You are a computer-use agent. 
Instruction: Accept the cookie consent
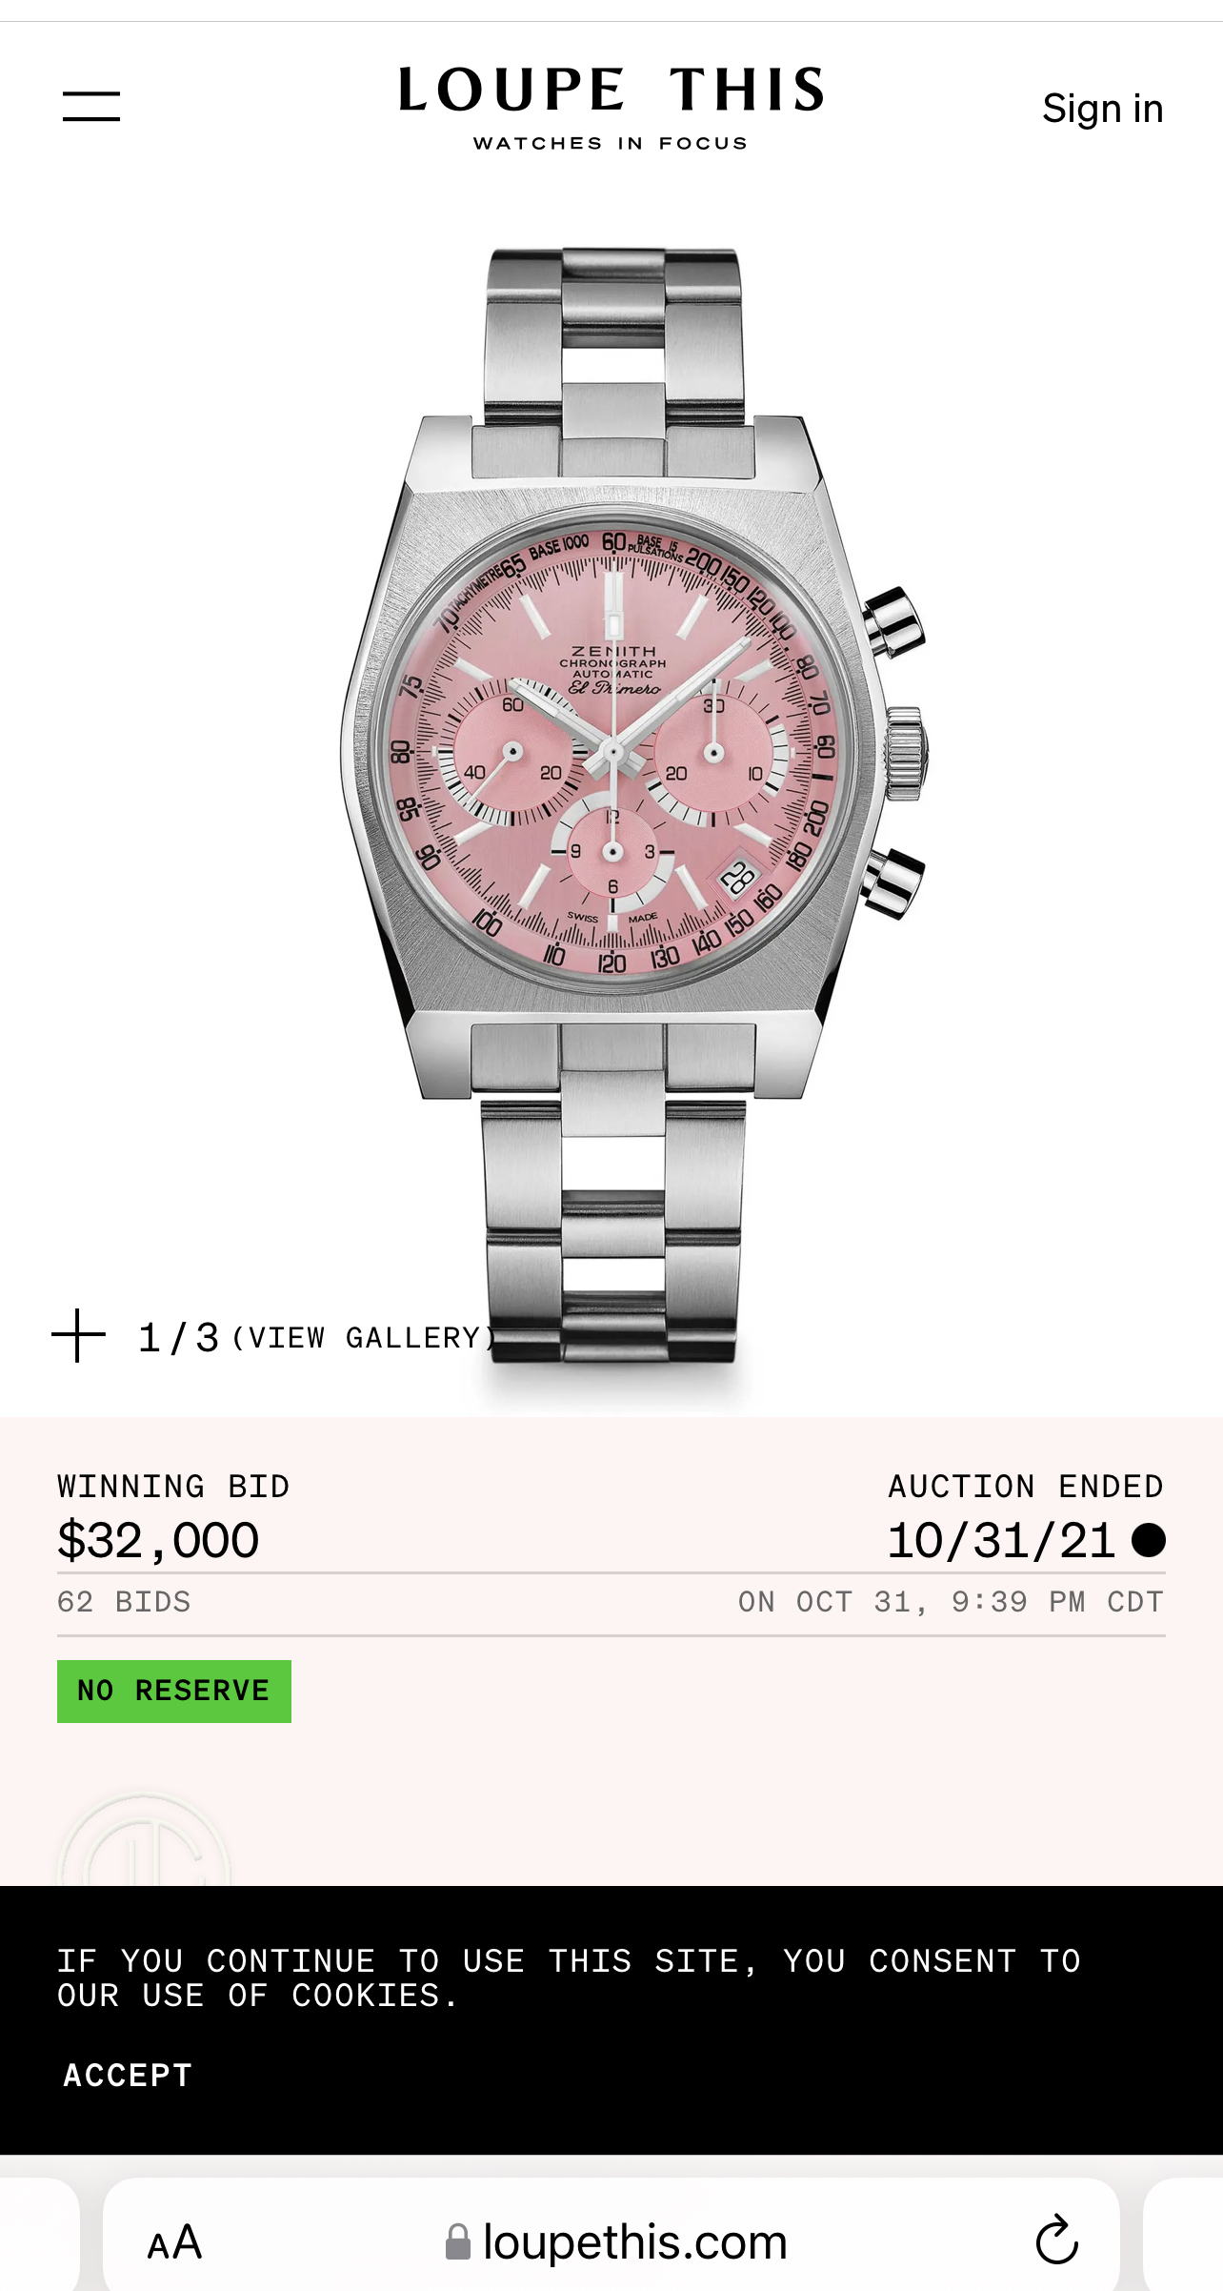128,2075
